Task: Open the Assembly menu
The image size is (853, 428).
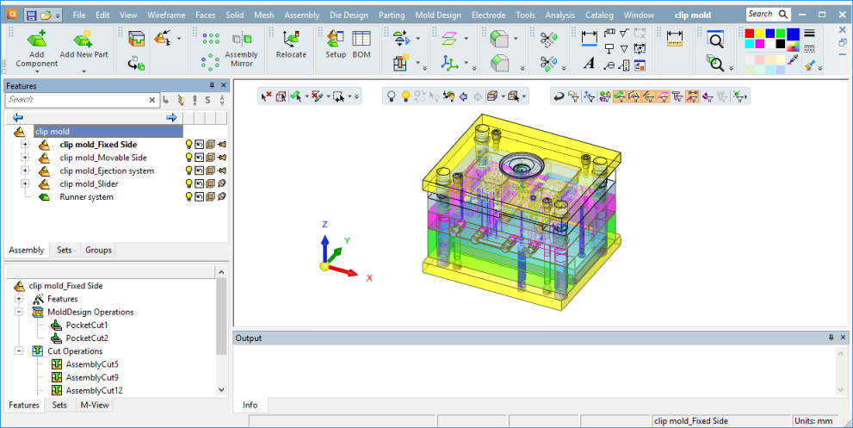Action: (301, 16)
